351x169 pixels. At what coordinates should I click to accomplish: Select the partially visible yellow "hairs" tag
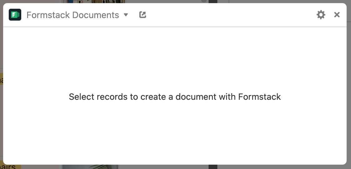coord(9,167)
